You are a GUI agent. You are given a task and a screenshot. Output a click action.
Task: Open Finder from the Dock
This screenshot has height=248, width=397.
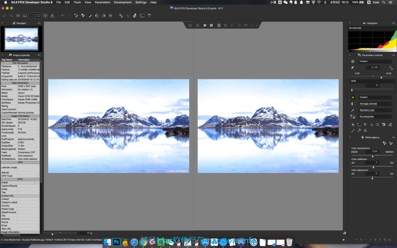108,242
